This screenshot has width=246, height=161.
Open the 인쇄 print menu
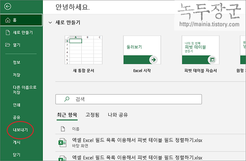coord(17,105)
